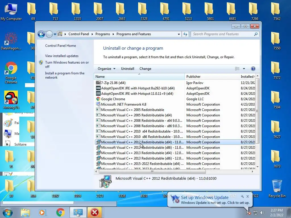Select the Among Us desktop shortcut
The height and width of the screenshot is (218, 291).
pyautogui.click(x=11, y=100)
